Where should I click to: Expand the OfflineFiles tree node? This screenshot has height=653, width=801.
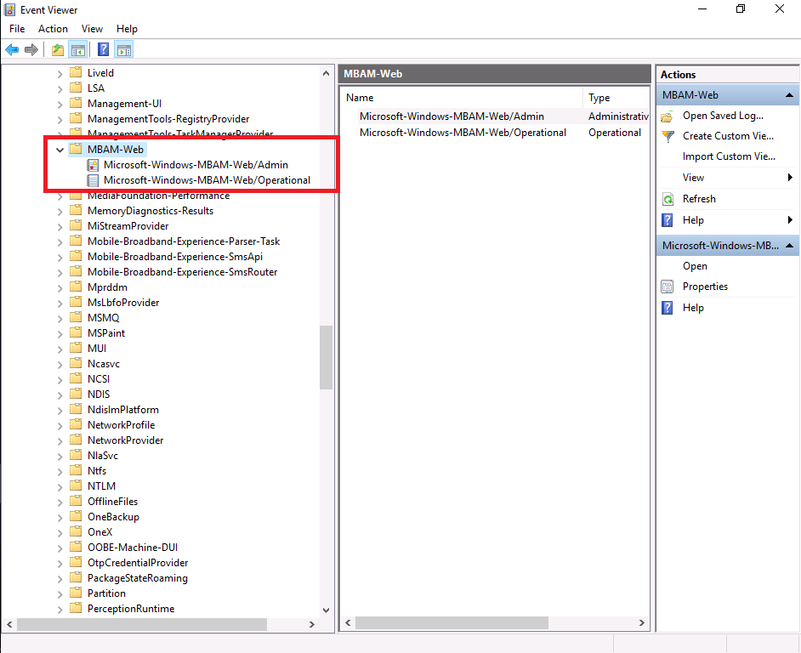60,502
